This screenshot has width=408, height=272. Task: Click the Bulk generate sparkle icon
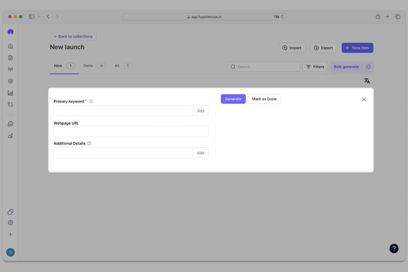point(368,67)
